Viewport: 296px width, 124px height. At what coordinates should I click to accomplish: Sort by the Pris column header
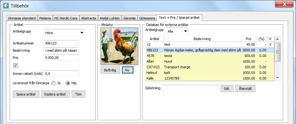tap(249, 39)
